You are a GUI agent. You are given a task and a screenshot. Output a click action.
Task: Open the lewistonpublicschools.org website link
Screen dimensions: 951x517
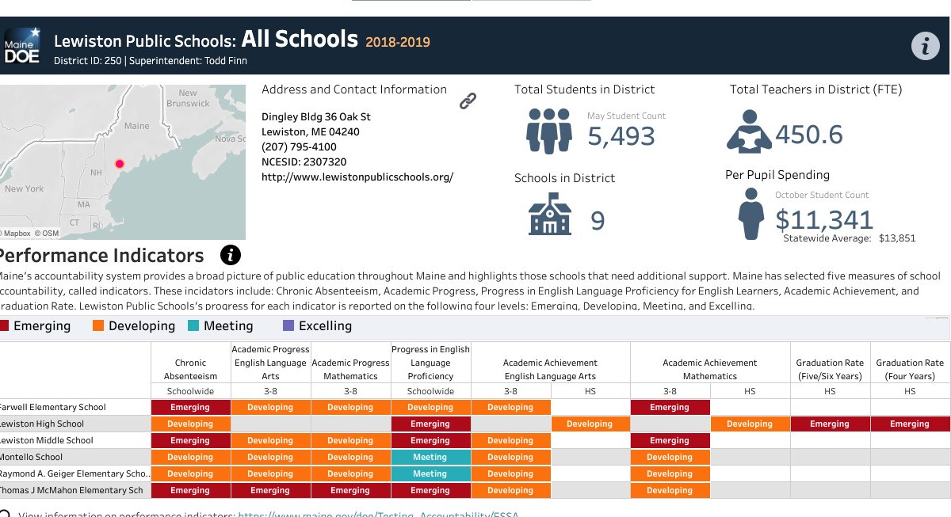pos(357,177)
